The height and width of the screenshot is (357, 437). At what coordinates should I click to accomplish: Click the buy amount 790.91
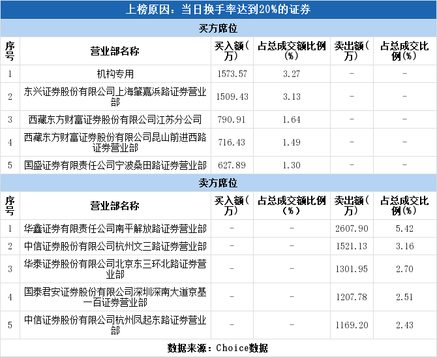coord(232,119)
